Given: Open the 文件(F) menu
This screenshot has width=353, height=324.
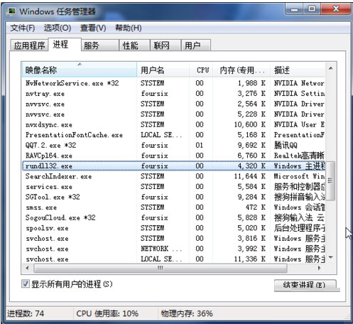Looking at the screenshot, I should (23, 28).
